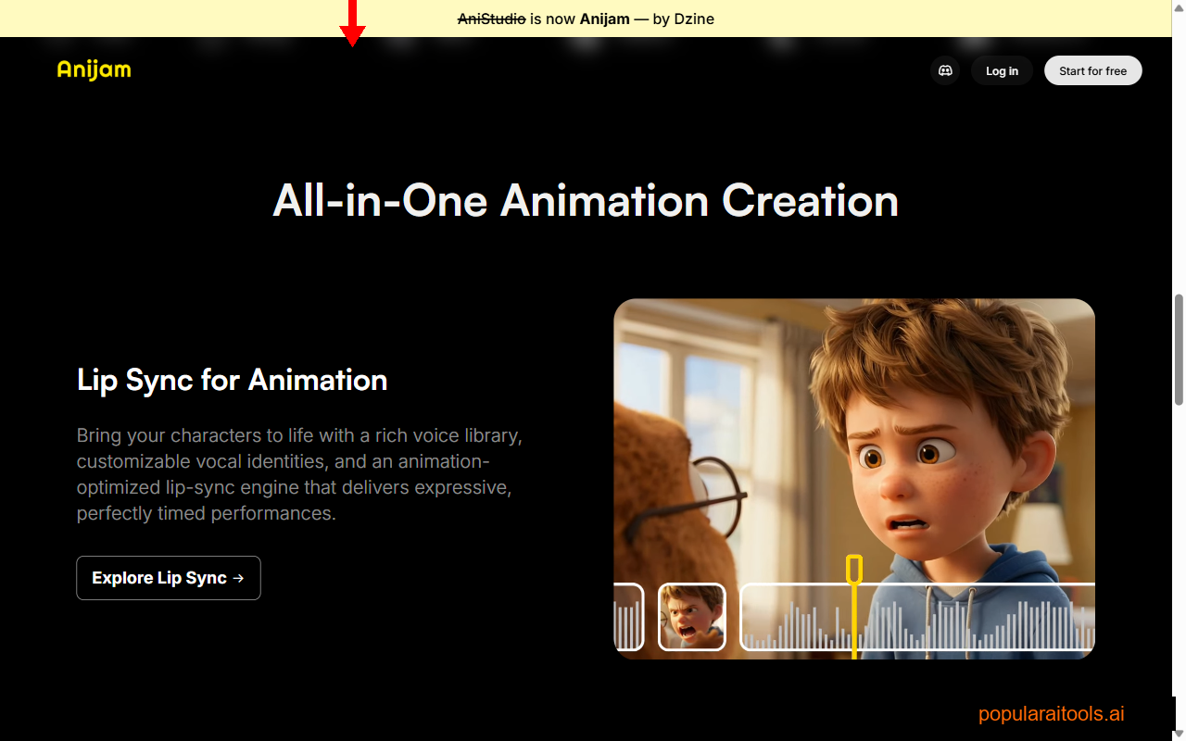Click the scrollbar up arrow
The height and width of the screenshot is (741, 1186).
point(1179,7)
